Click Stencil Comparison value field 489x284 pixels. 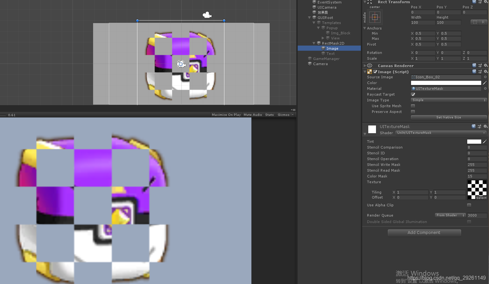click(x=477, y=147)
